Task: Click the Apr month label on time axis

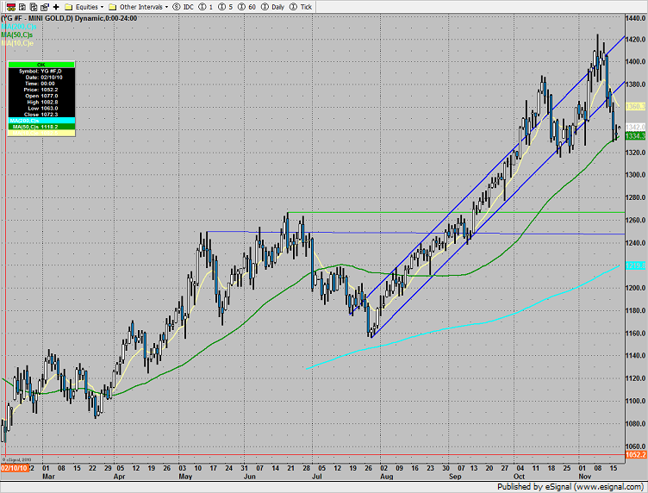Action: pos(120,477)
